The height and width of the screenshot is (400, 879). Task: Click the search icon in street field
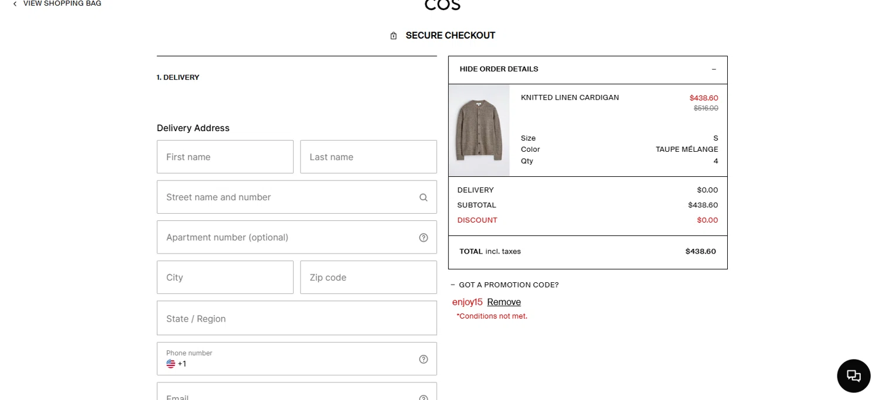click(x=423, y=197)
